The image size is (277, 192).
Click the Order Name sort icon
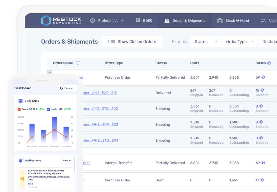pyautogui.click(x=78, y=63)
